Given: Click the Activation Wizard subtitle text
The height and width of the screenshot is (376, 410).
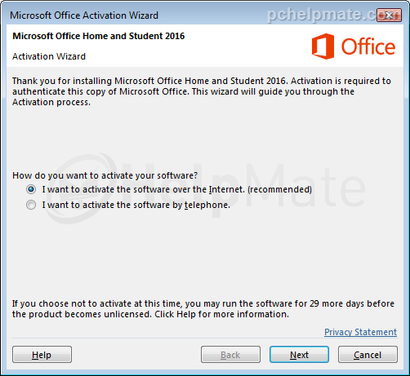Looking at the screenshot, I should coord(49,56).
